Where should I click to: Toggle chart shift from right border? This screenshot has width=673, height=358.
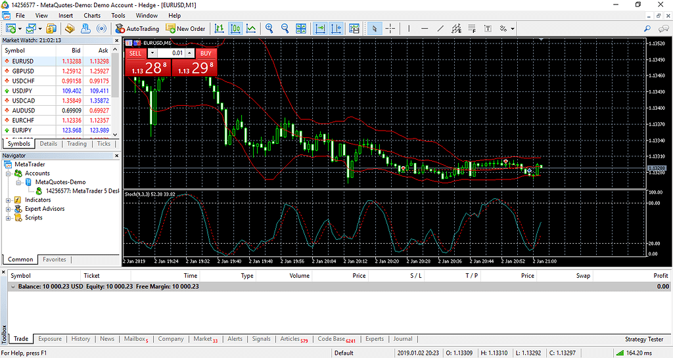[336, 29]
